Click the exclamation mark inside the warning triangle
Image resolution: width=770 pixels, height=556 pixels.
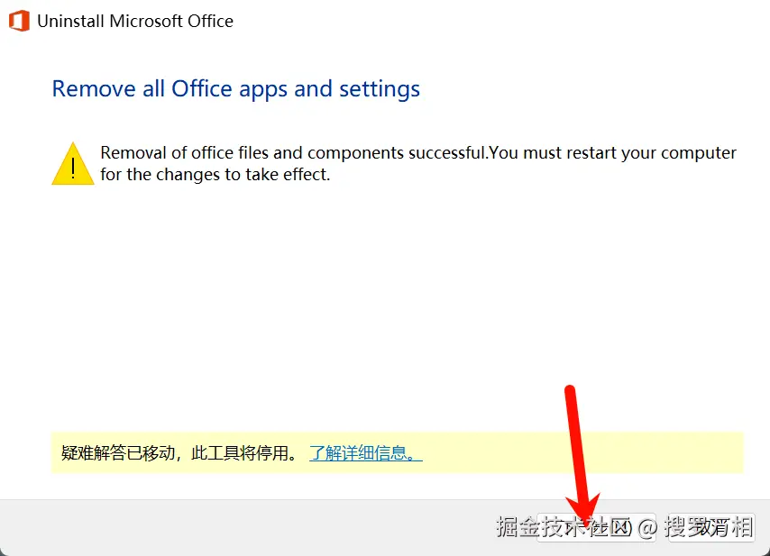[73, 168]
